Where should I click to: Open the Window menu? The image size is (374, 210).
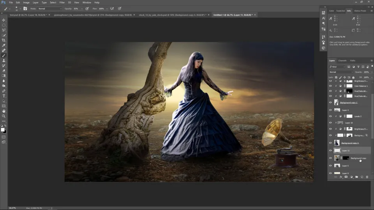[86, 2]
